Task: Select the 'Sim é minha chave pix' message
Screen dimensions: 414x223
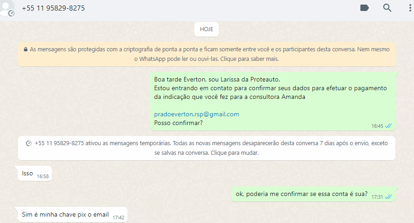Action: click(72, 215)
